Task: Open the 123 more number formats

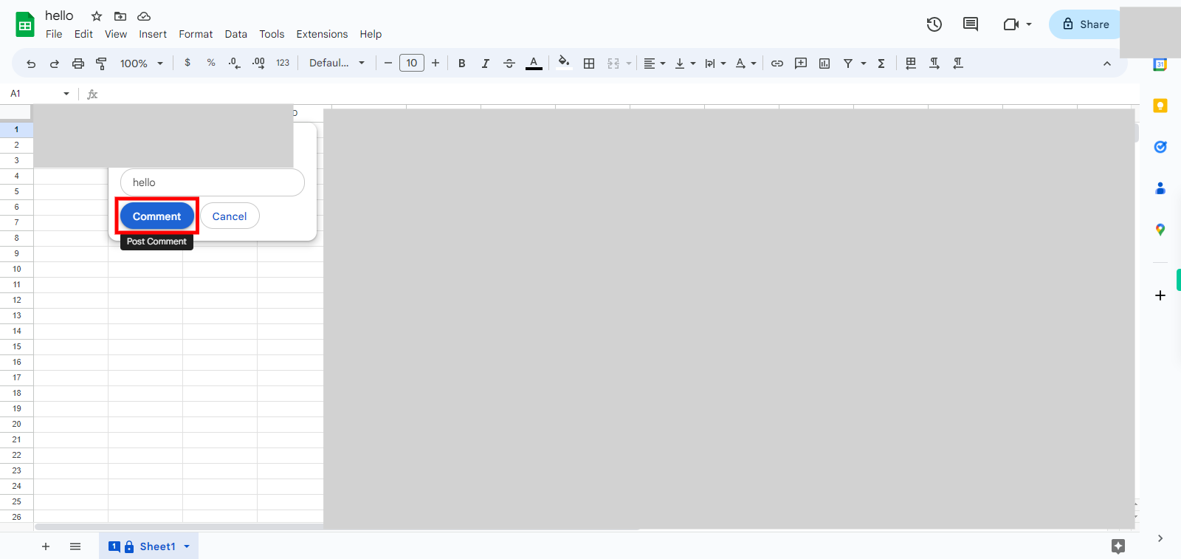Action: coord(283,63)
